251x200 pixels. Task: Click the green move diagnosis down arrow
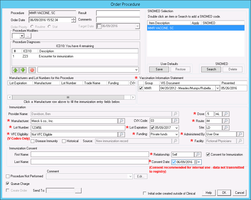tap(23, 70)
